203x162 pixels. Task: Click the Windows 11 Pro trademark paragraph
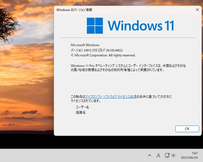[x=128, y=68]
